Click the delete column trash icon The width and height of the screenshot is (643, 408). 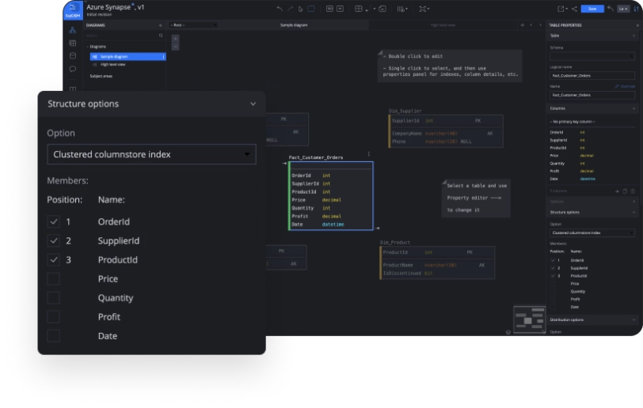(633, 191)
